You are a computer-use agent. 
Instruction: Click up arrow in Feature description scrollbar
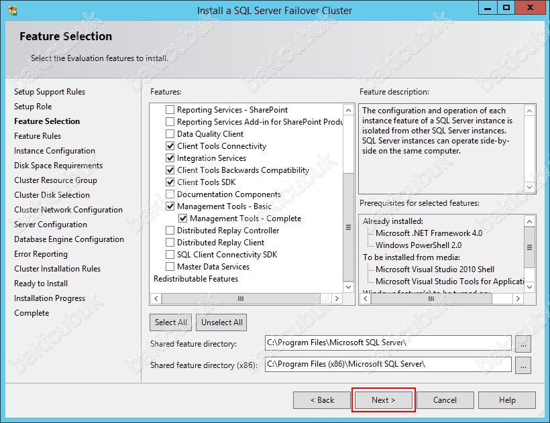pos(529,111)
